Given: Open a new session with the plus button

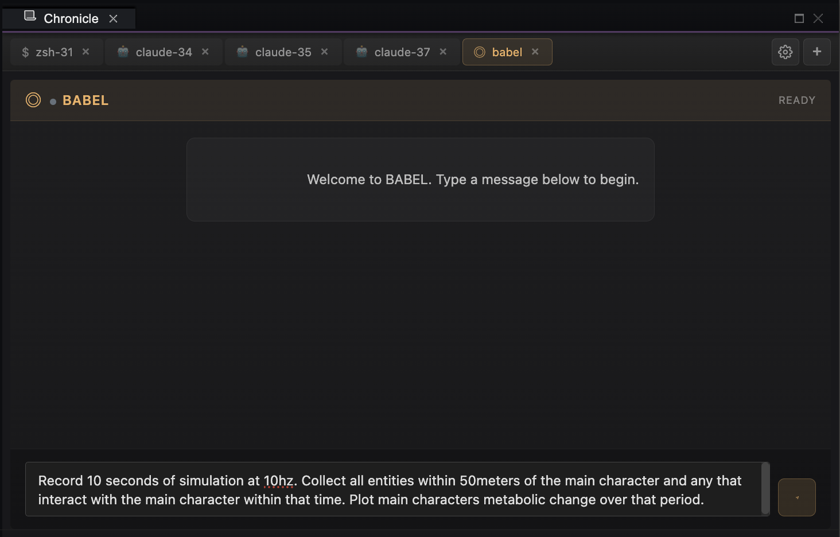Looking at the screenshot, I should click(816, 52).
